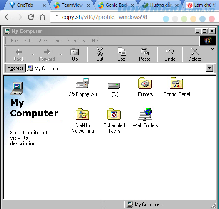Minimize the My Computer window

tap(198, 31)
